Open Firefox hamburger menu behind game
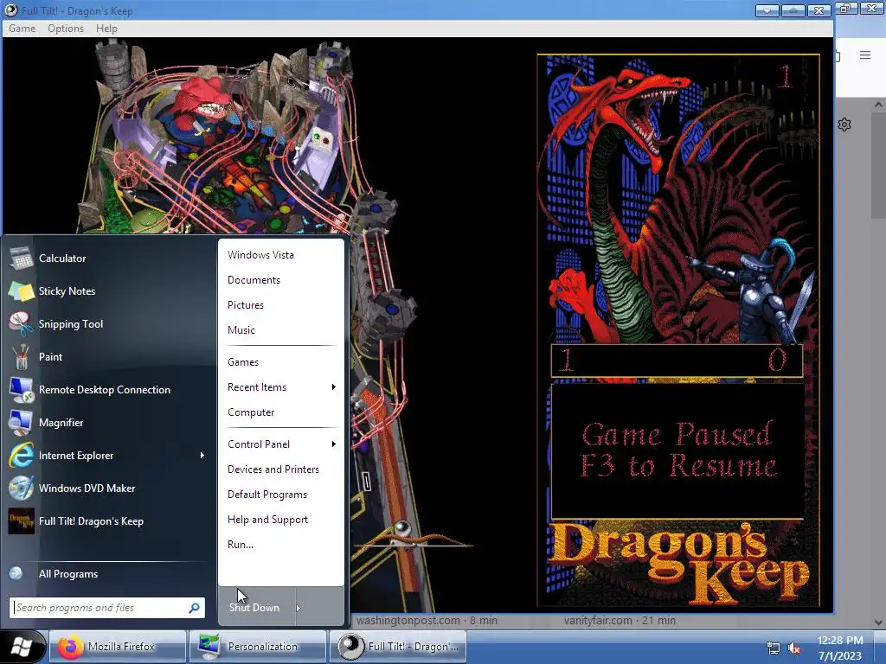The image size is (886, 664). (x=865, y=54)
